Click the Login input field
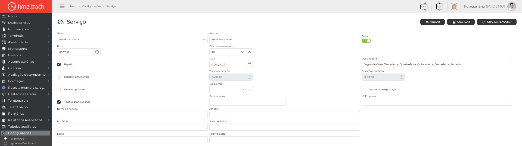The image size is (522, 146). (x=132, y=140)
